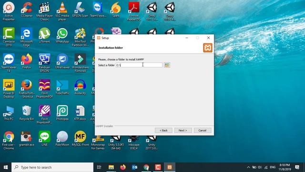305x172 pixels.
Task: Select Panduan EPSON desktop icon
Action: 44,63
